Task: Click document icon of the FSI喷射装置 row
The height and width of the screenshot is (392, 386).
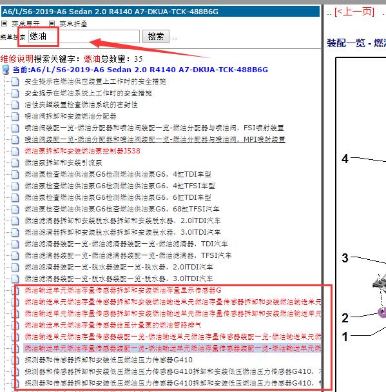Action: 15,128
